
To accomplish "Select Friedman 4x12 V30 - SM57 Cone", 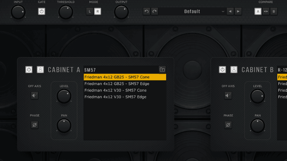I will pos(116,90).
